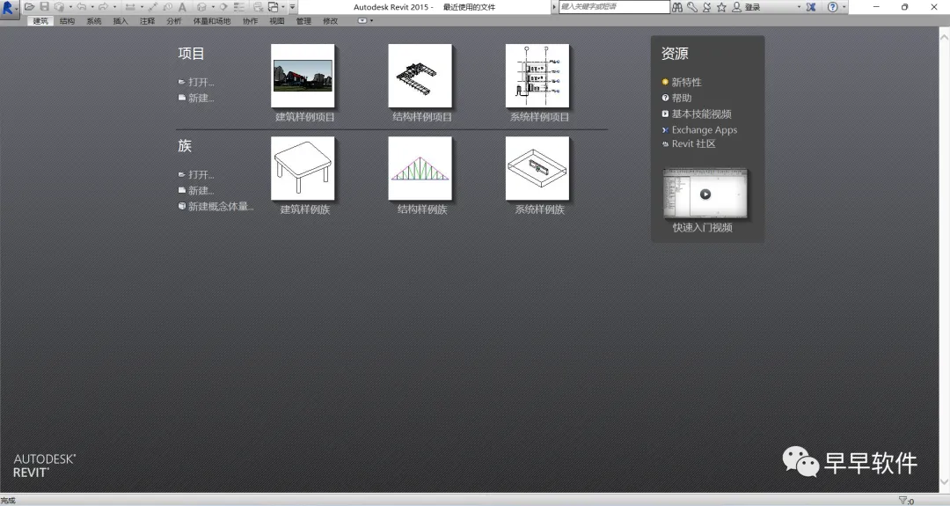Open the Revit 社区 link
Image resolution: width=950 pixels, height=506 pixels.
[694, 143]
